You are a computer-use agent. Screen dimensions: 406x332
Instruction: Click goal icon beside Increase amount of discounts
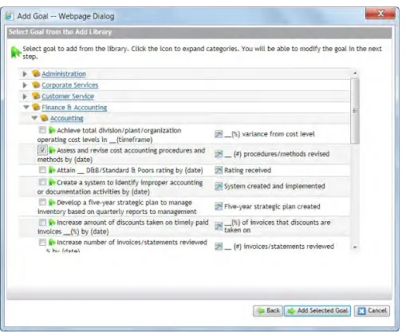(x=52, y=222)
